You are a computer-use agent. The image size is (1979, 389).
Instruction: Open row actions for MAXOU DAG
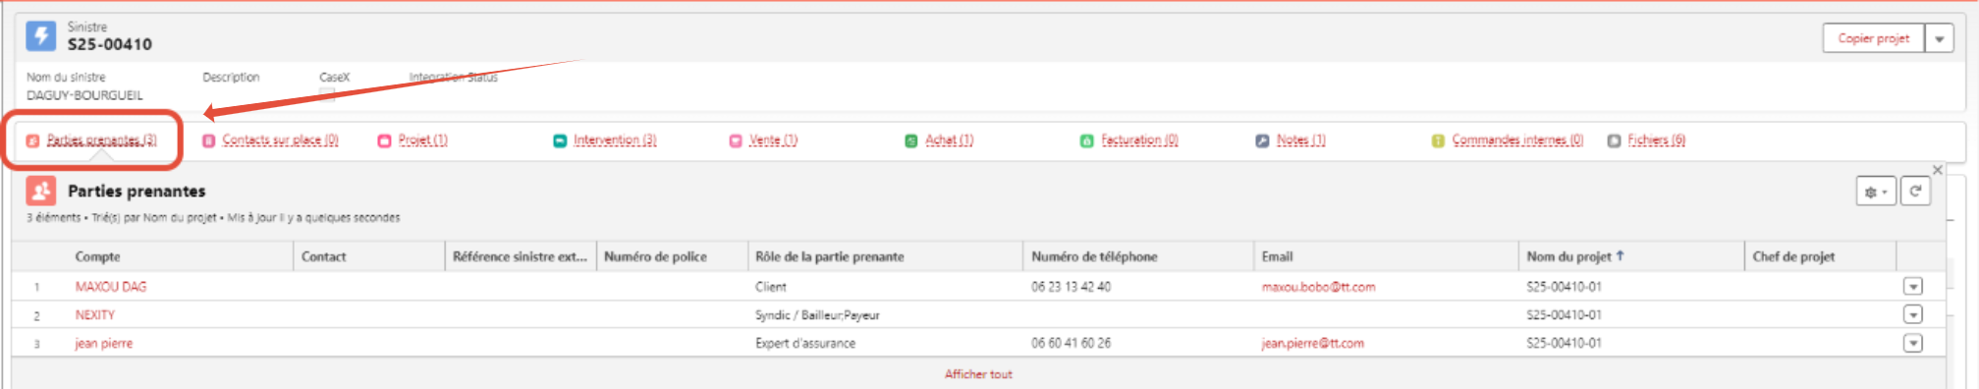1912,287
